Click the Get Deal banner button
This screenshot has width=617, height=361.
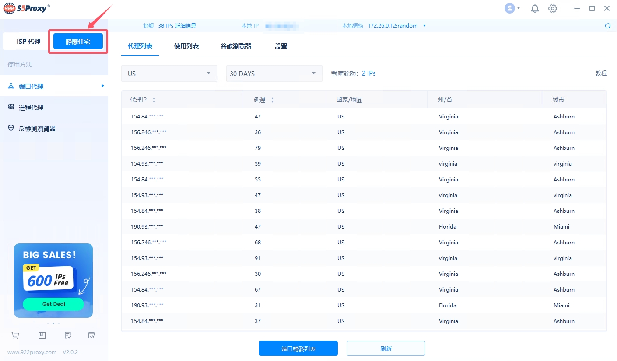(53, 304)
